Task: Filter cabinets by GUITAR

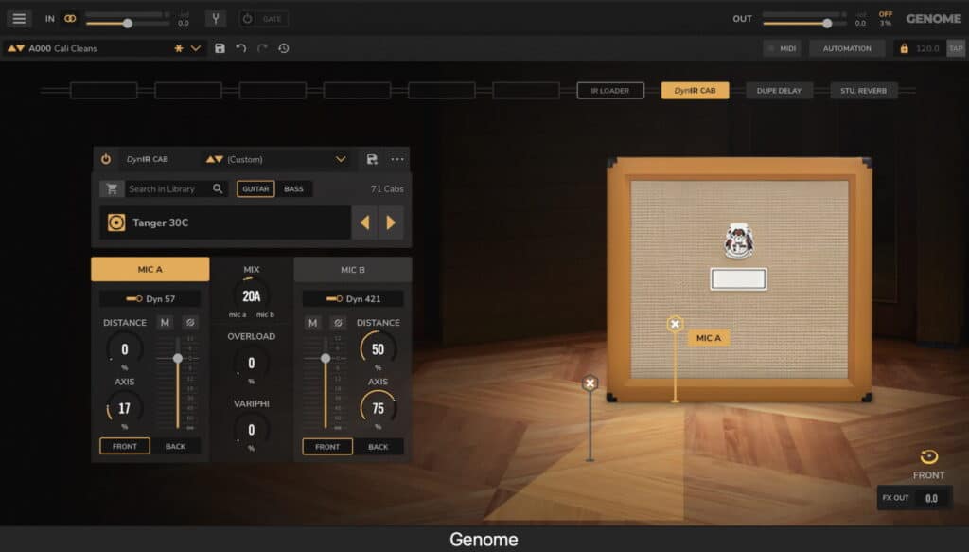Action: pos(255,189)
